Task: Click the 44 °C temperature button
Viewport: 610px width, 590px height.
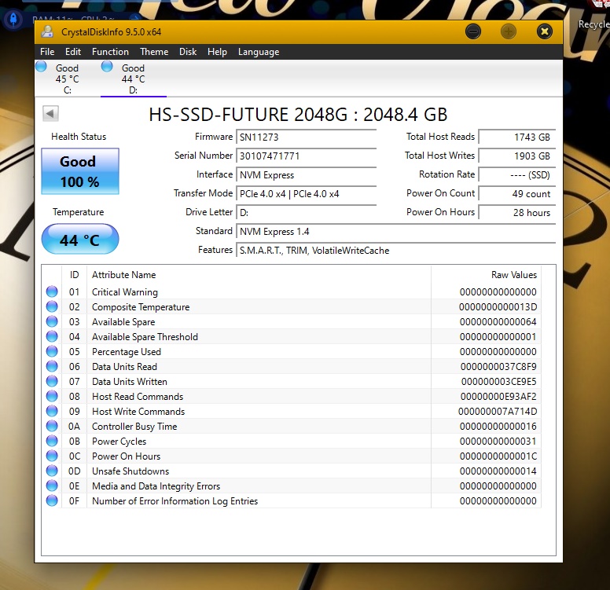Action: 79,239
